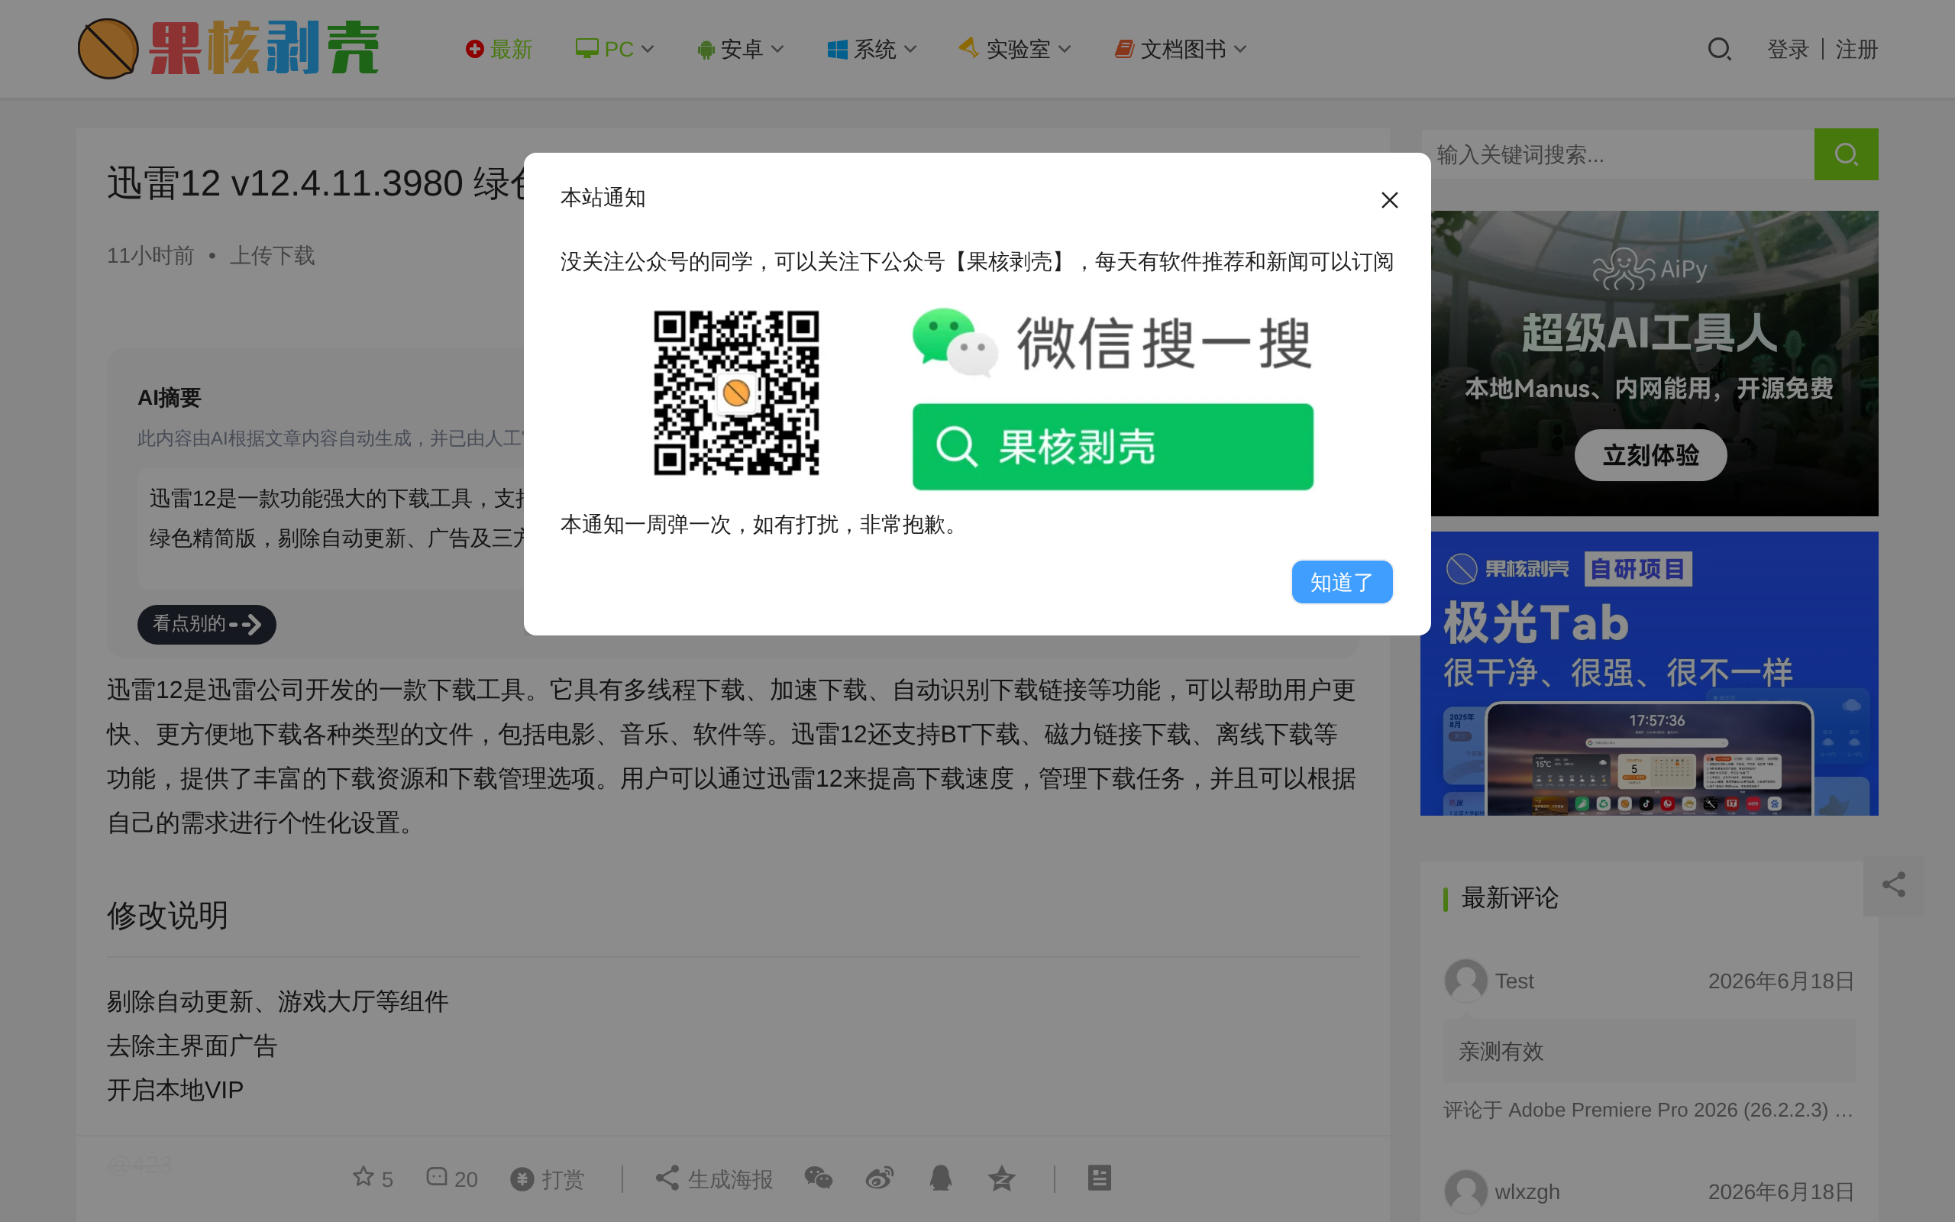
Task: Click the header search magnifier icon
Action: pyautogui.click(x=1719, y=50)
